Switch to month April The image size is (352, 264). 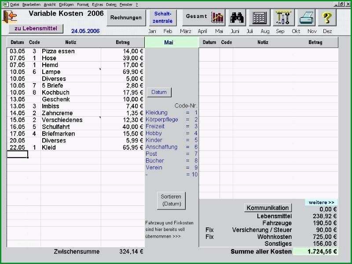[x=202, y=31]
